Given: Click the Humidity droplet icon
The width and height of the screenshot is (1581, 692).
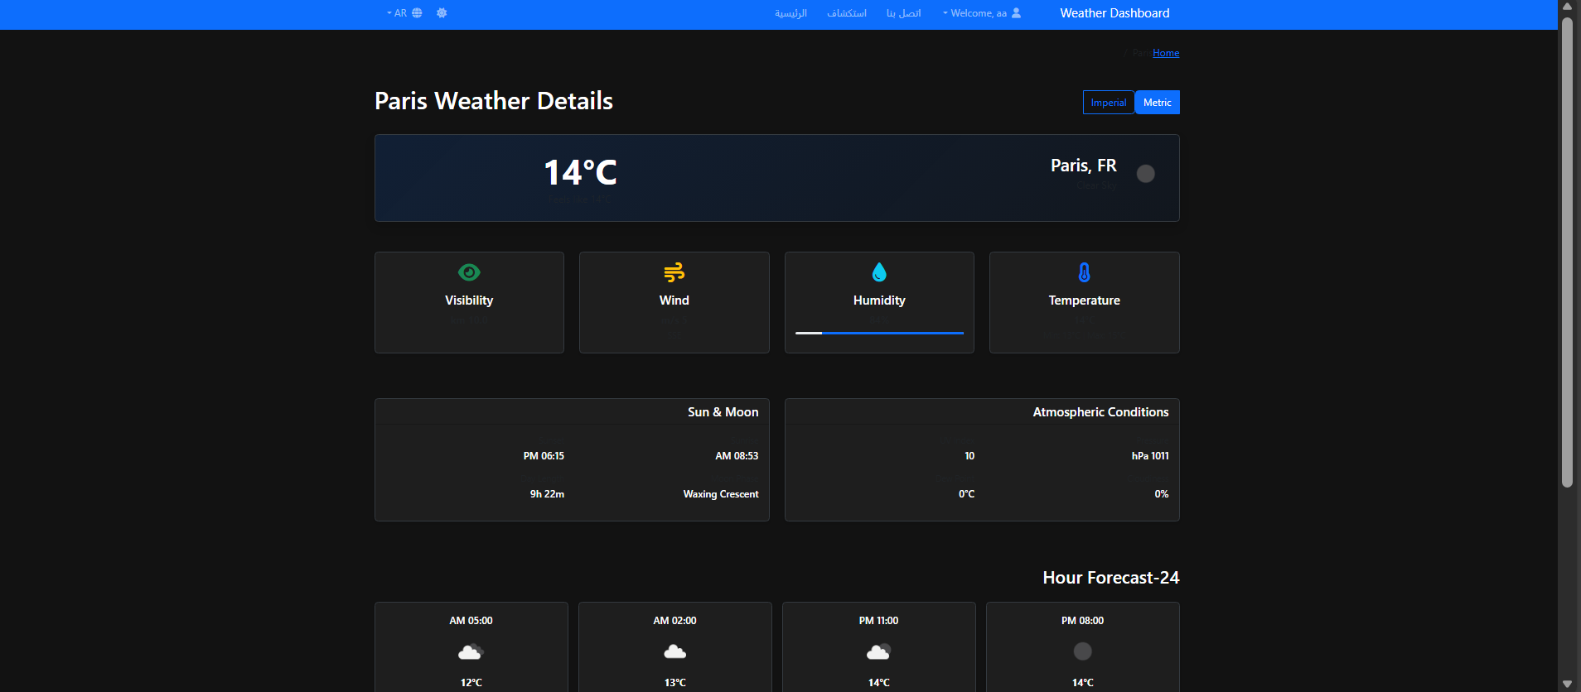Looking at the screenshot, I should click(x=879, y=272).
